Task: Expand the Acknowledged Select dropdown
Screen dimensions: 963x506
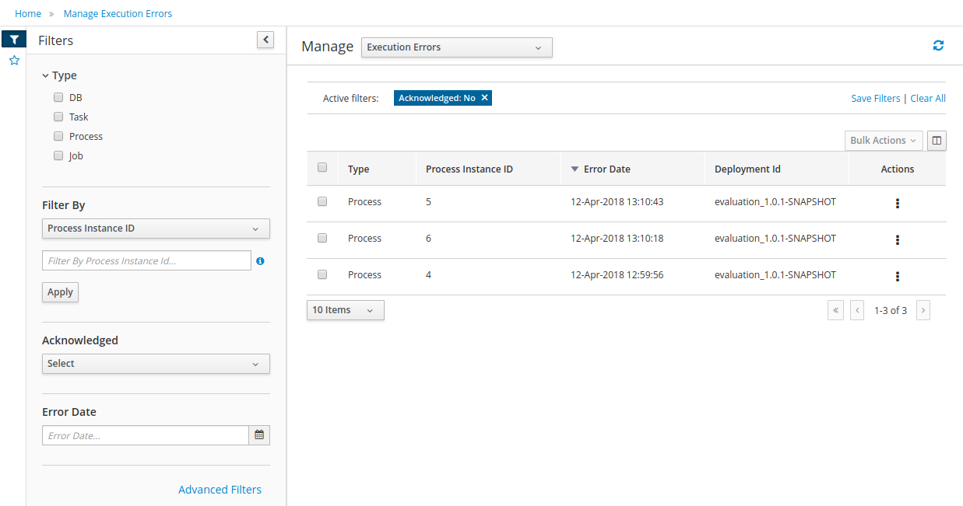Action: point(156,364)
